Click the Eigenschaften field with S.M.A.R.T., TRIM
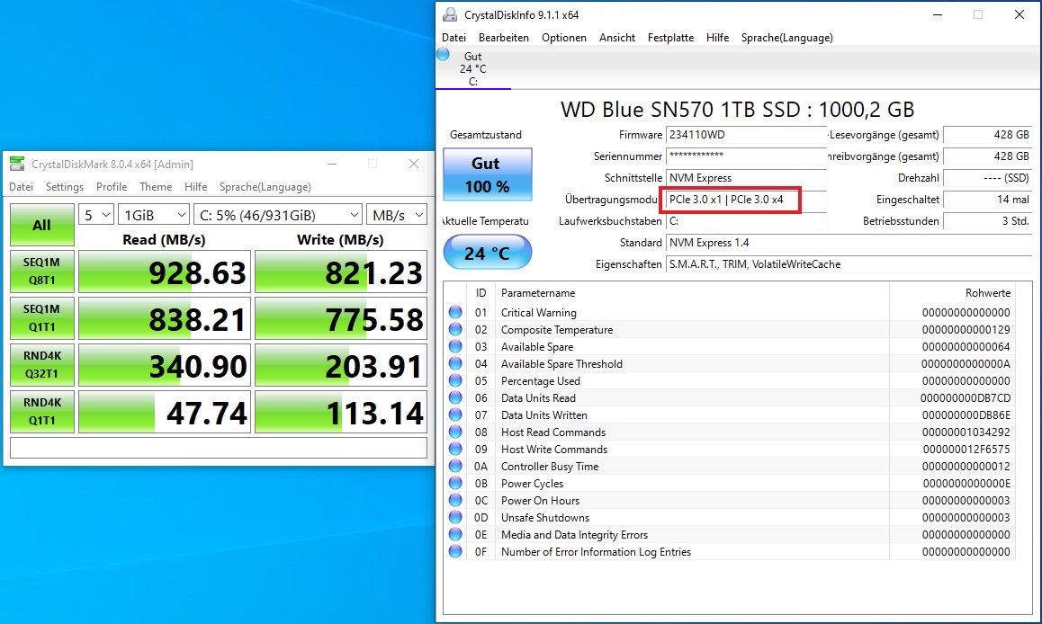Image resolution: width=1042 pixels, height=624 pixels. [x=849, y=264]
